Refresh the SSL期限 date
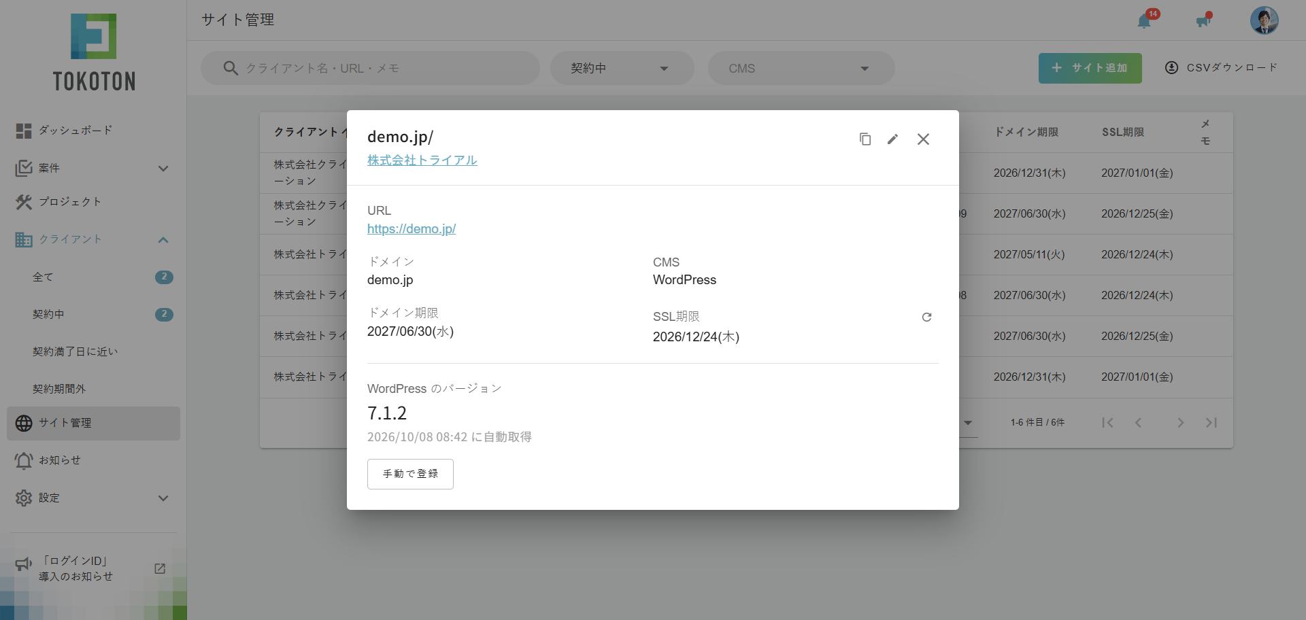Viewport: 1306px width, 620px height. [x=926, y=317]
